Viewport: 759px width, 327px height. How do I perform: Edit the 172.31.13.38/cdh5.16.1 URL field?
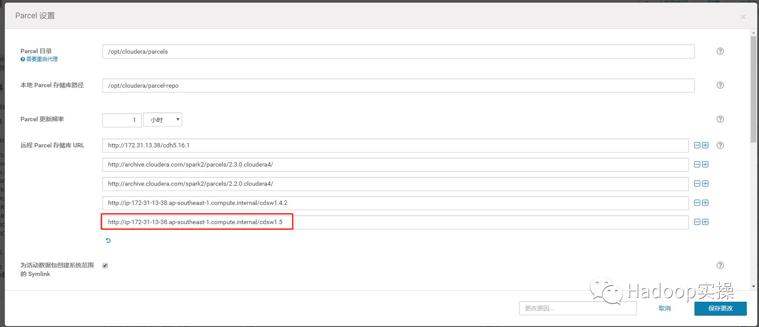(x=395, y=146)
